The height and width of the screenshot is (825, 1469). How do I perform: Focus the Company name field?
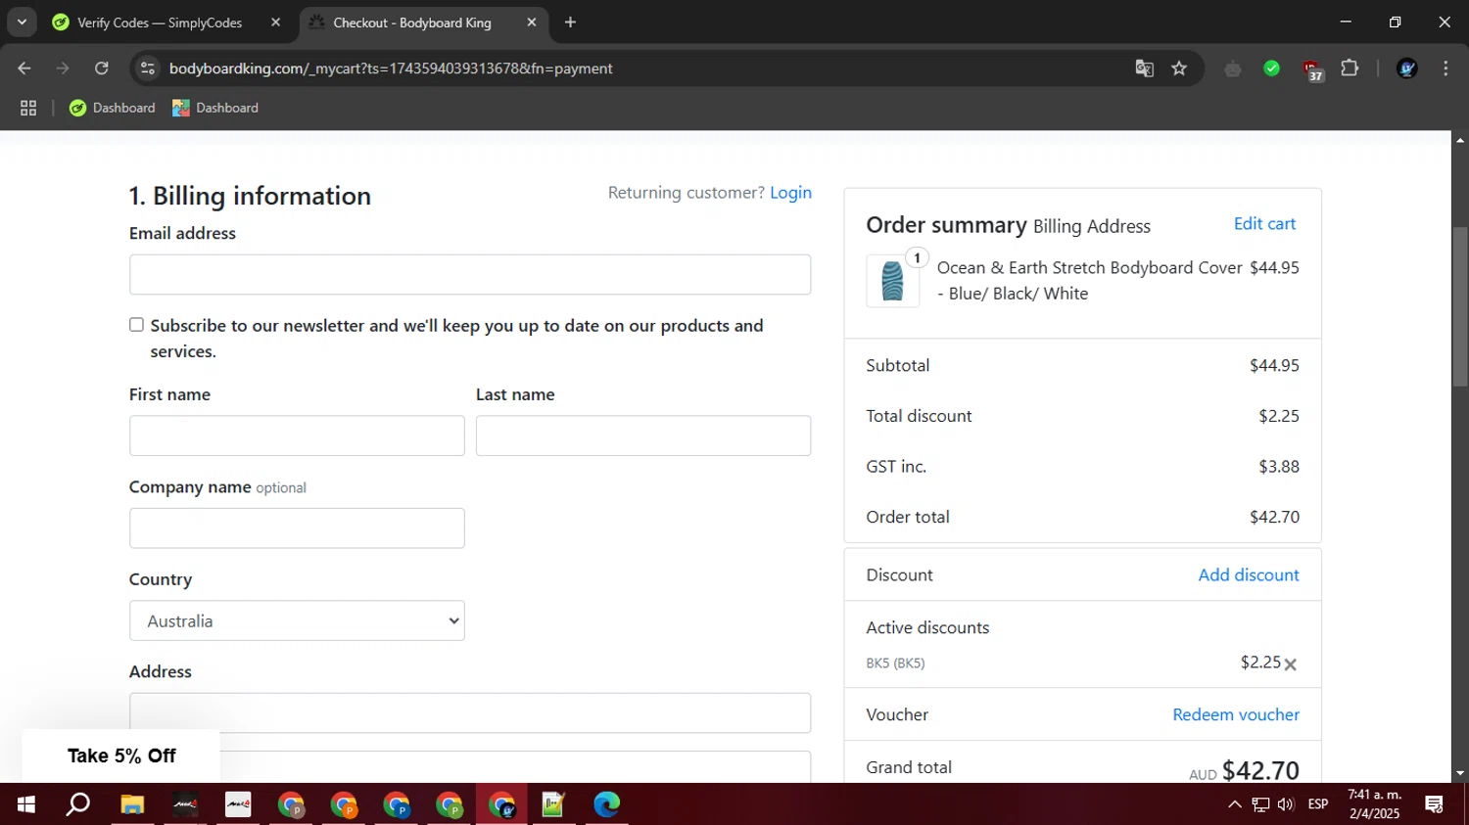(297, 528)
